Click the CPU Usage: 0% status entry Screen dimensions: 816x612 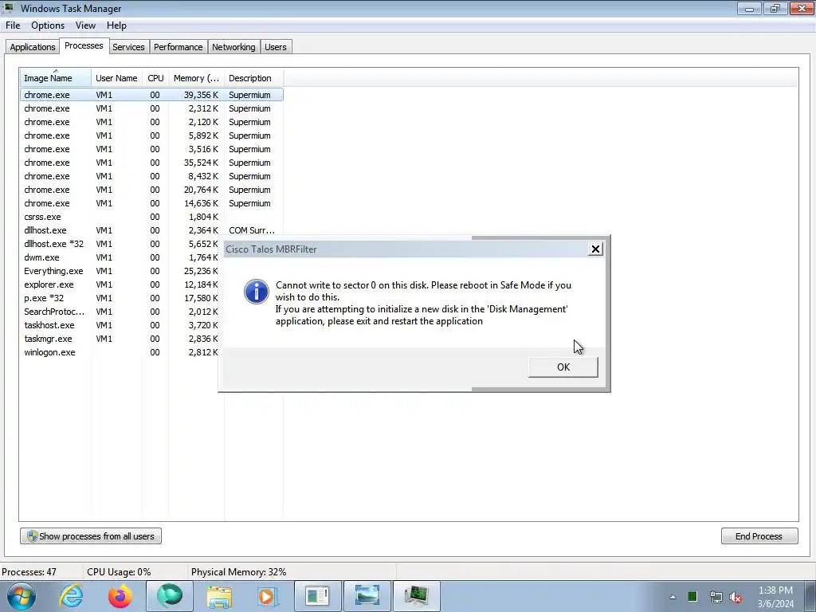coord(119,572)
